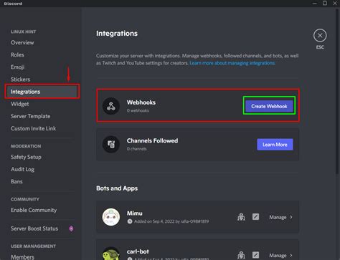Open the Roles settings page
340x260 pixels.
point(17,54)
